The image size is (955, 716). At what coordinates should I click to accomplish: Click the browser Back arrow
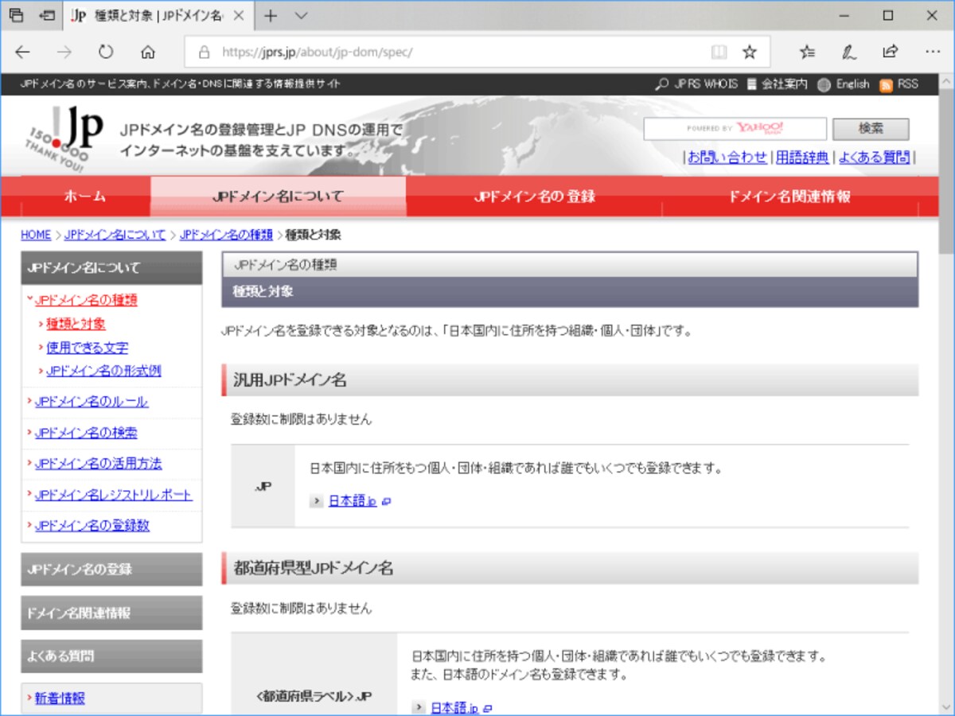[x=22, y=52]
